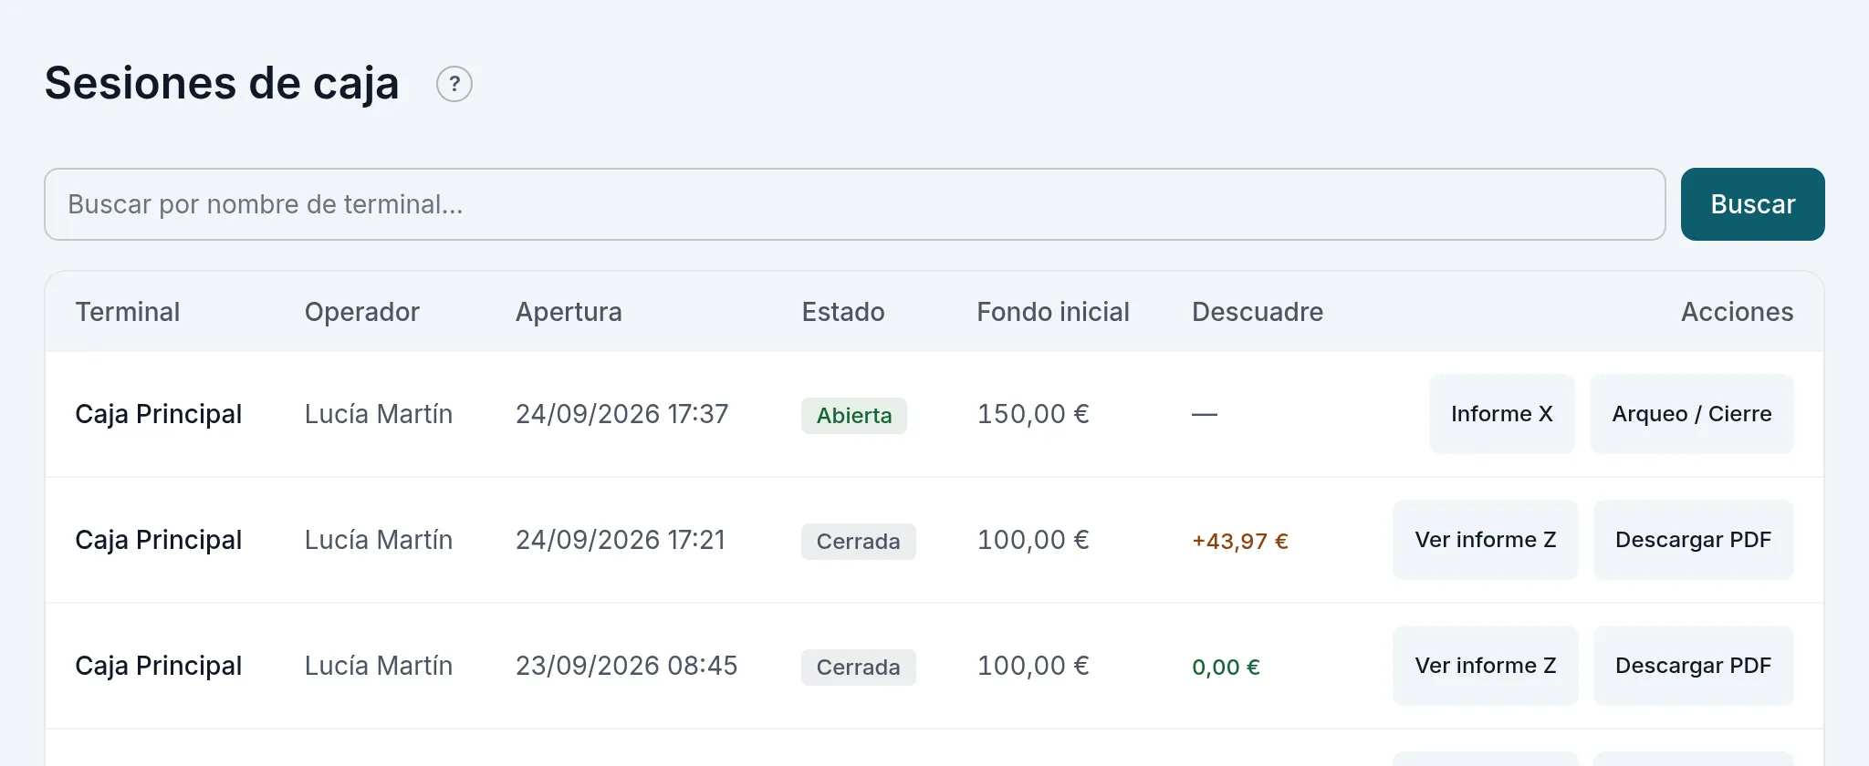Open Informe X for the open session

1502,414
